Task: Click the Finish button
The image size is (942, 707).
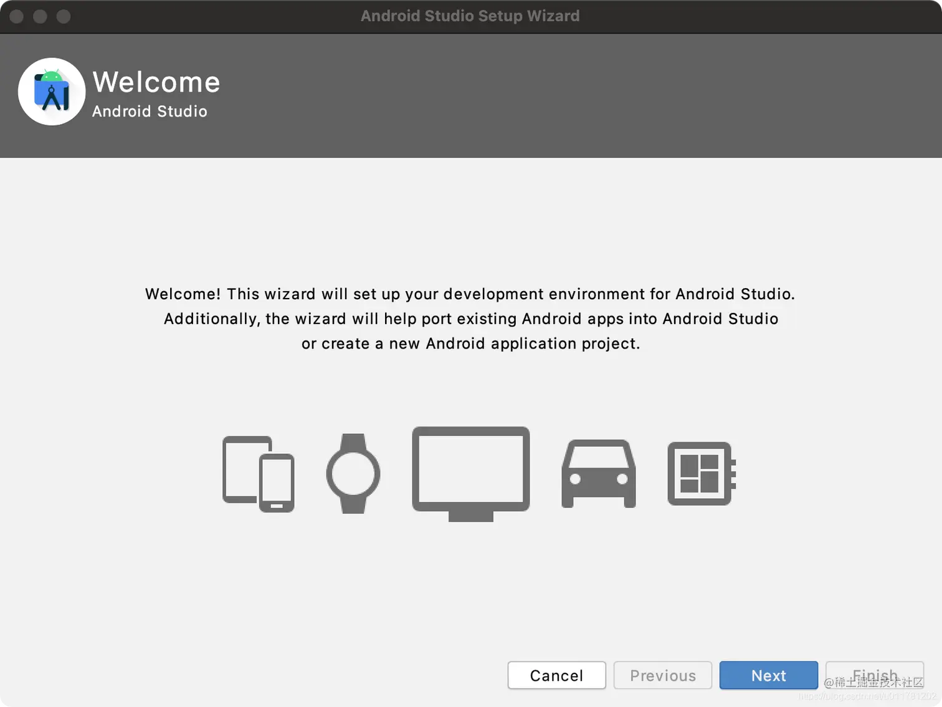Action: pyautogui.click(x=875, y=675)
